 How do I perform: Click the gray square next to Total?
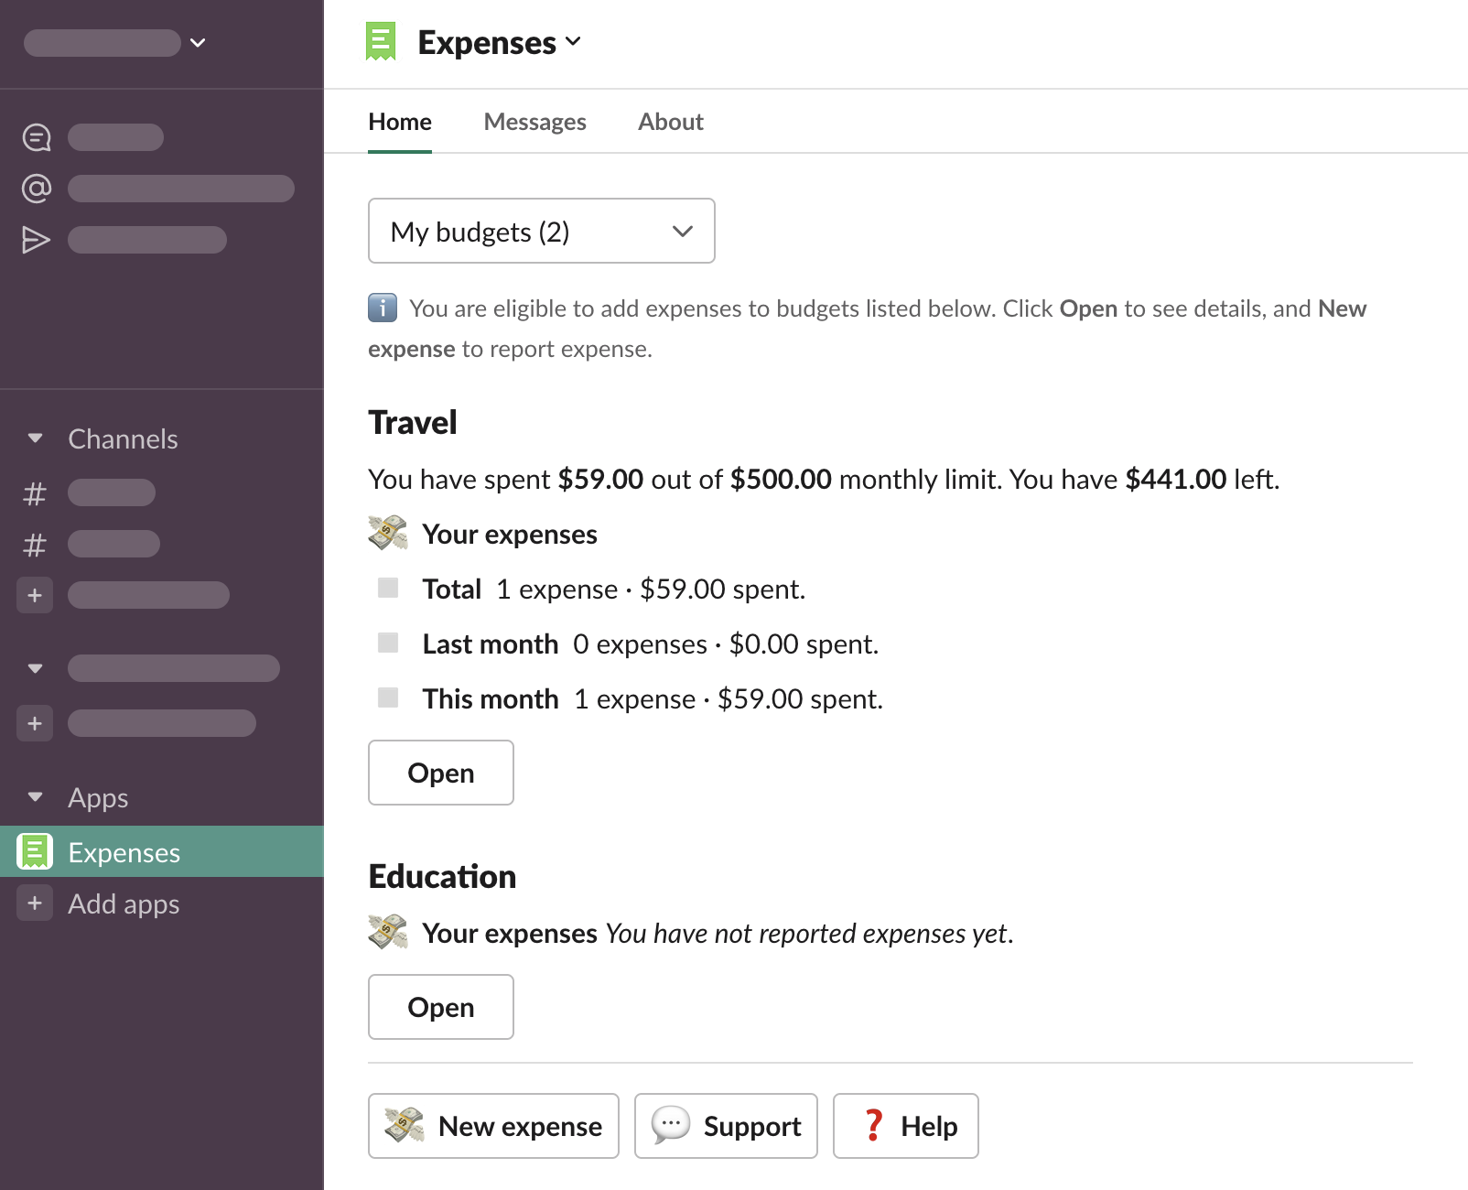388,588
